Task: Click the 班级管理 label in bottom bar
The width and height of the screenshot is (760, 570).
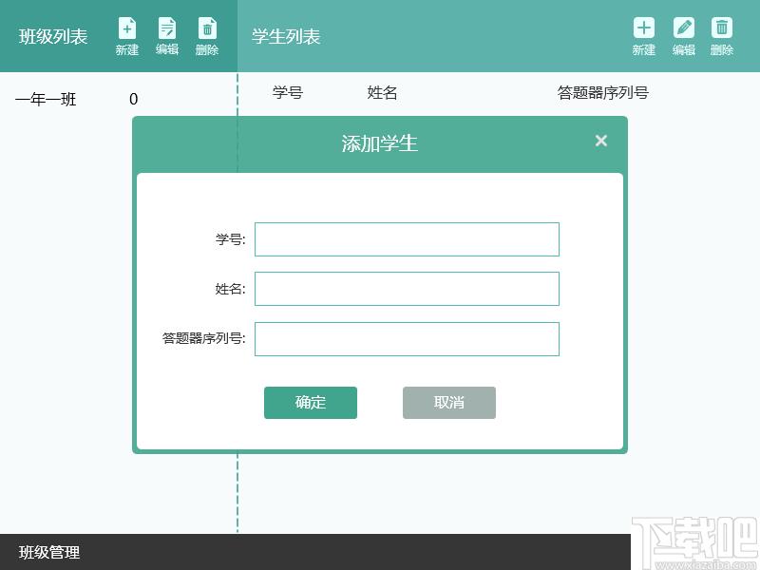Action: [49, 552]
